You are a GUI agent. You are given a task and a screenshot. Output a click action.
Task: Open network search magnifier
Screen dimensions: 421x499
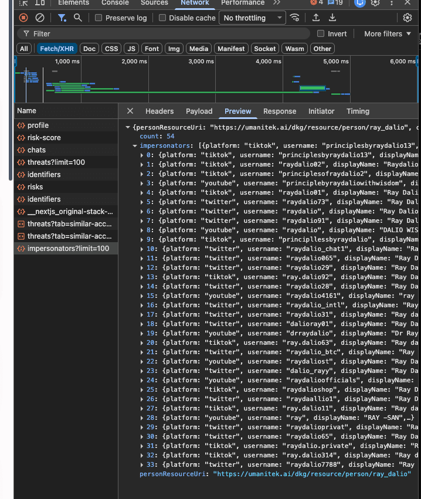[78, 18]
